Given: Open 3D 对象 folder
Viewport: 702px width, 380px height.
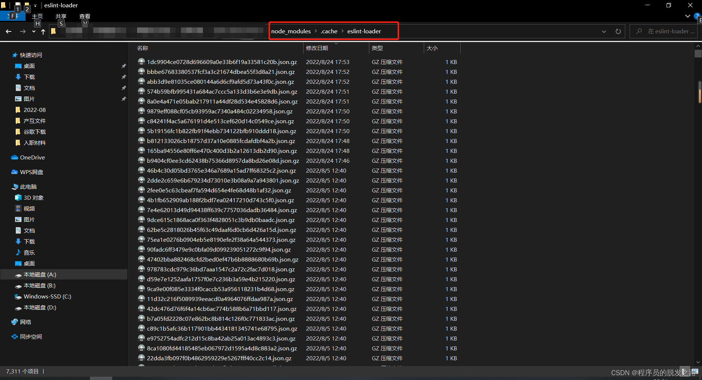Looking at the screenshot, I should pos(34,197).
